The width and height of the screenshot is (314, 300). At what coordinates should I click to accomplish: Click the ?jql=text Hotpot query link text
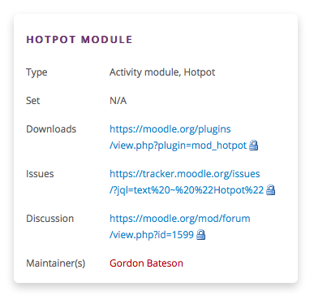(x=187, y=190)
